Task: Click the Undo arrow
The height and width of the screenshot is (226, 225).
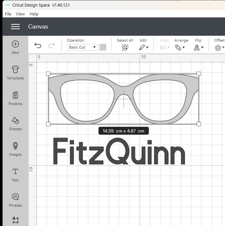Action: click(x=38, y=46)
